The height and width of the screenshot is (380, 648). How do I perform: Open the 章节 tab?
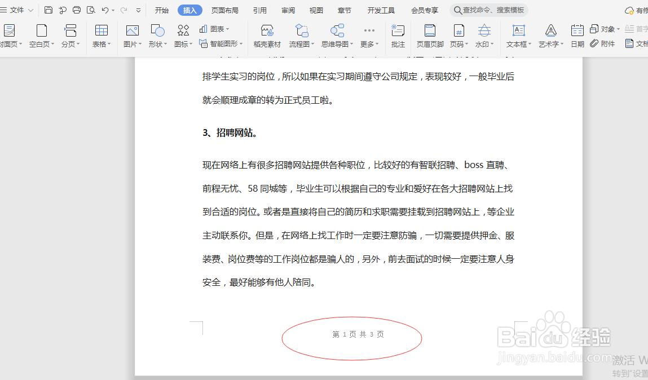coord(344,10)
